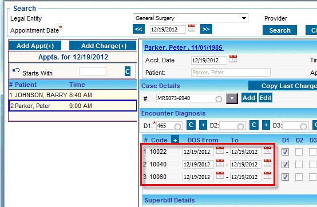
Task: Click the undo arrow beside Starts With
Action: point(16,70)
